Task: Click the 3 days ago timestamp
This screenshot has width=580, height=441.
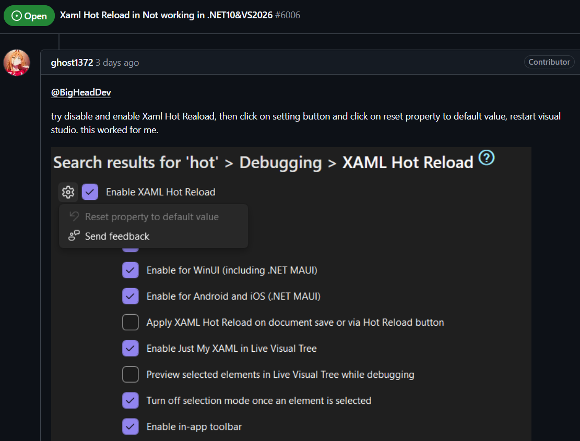Action: (x=117, y=63)
